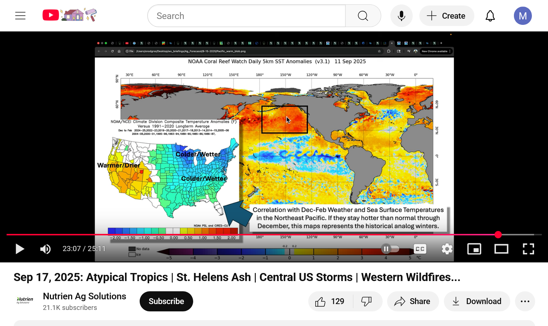This screenshot has width=548, height=326.
Task: Click the search magnifier button
Action: tap(363, 16)
